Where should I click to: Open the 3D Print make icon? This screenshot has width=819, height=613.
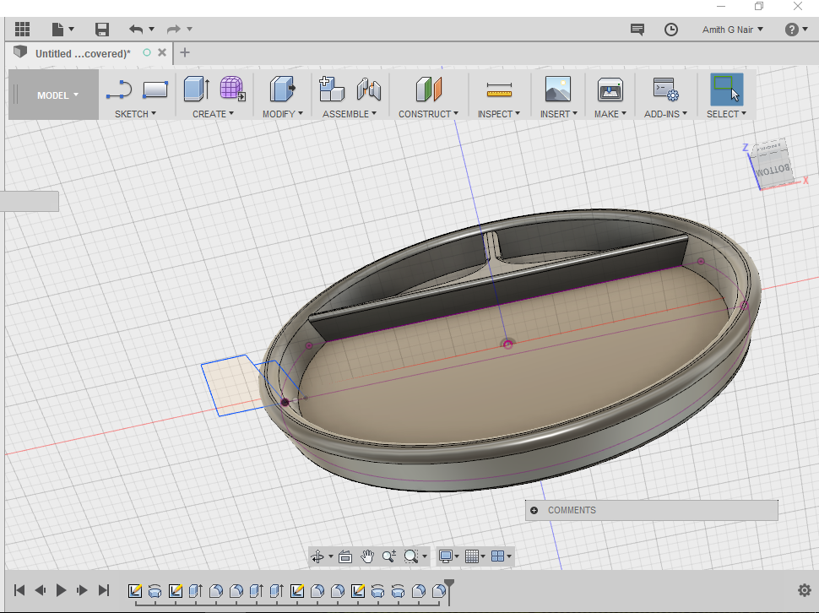tap(610, 90)
